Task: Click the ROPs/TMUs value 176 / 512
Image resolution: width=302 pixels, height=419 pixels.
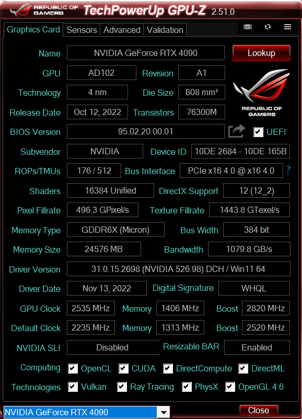Action: click(x=94, y=171)
